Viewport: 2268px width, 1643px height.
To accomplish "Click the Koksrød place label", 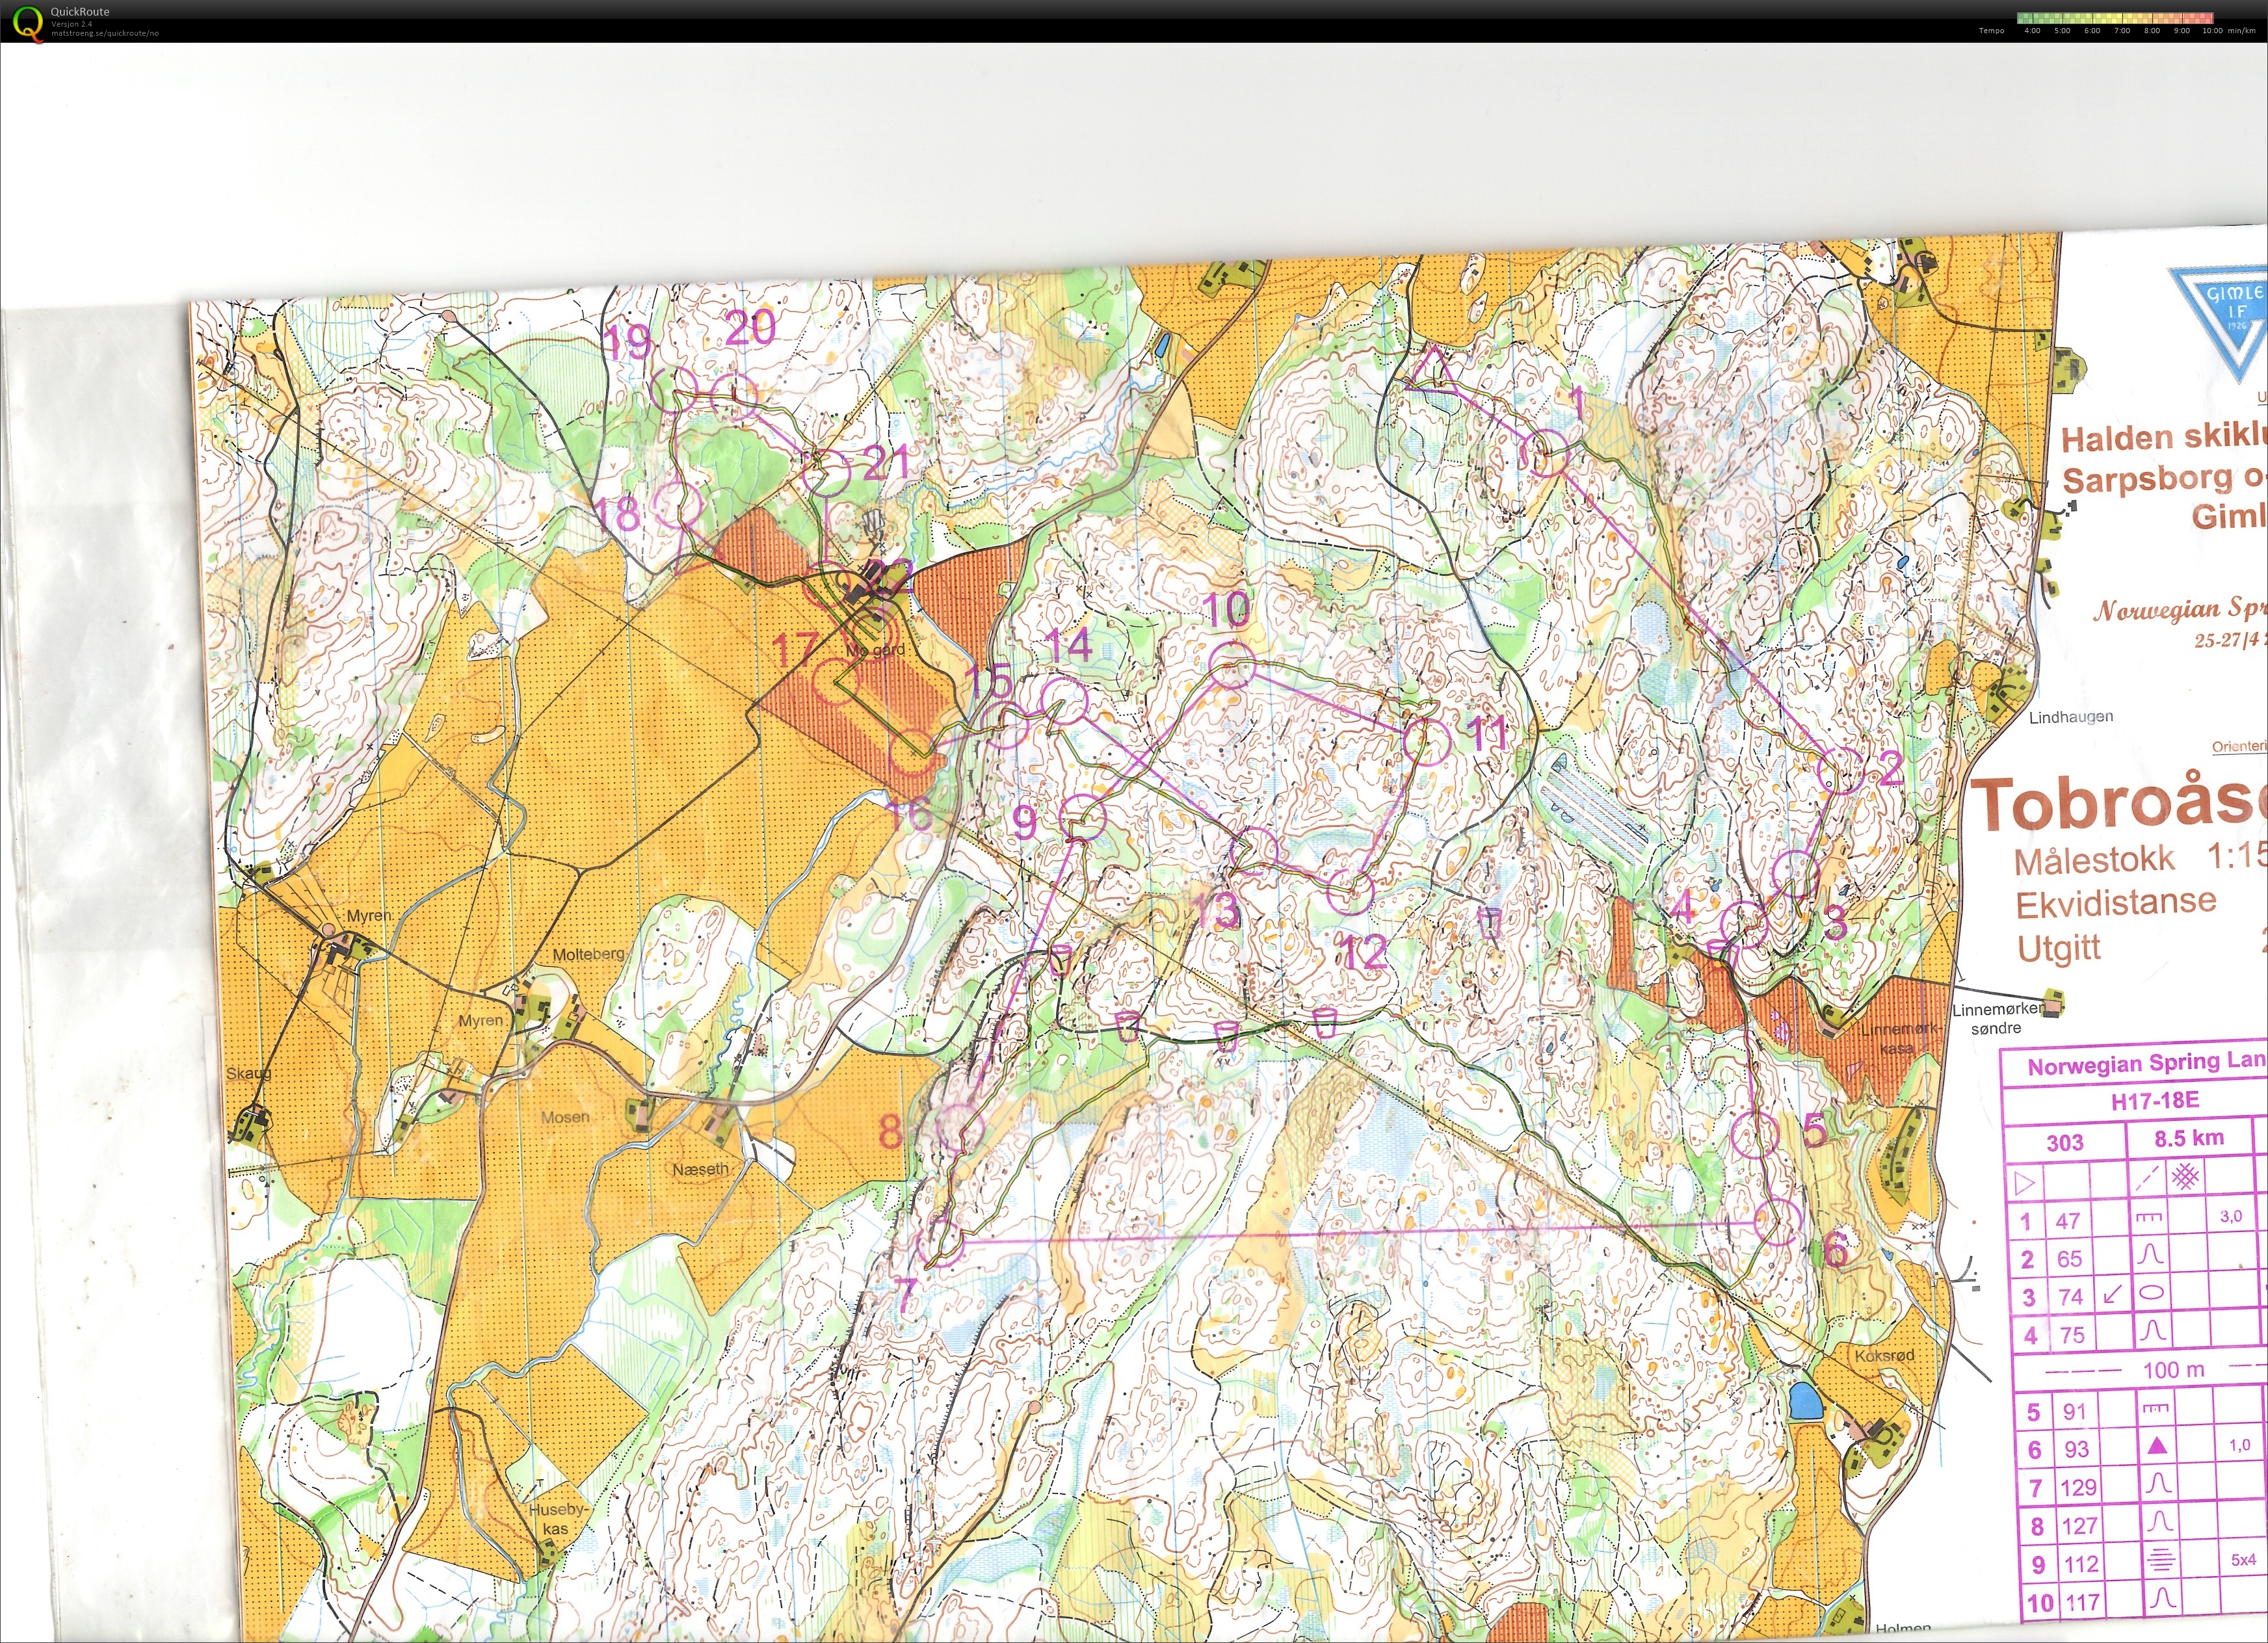I will pos(1884,1356).
